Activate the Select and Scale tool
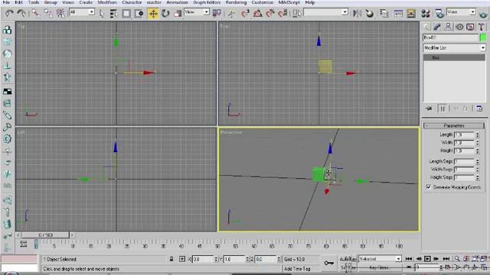Image resolution: width=490 pixels, height=275 pixels. (178, 14)
